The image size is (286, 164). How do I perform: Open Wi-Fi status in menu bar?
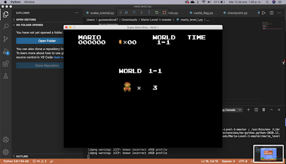[x=204, y=2]
